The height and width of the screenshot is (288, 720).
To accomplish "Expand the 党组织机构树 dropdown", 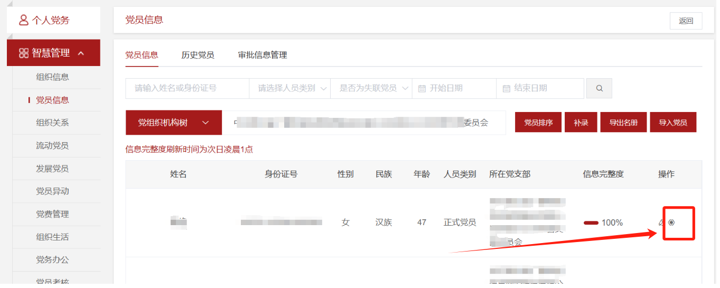I will click(x=173, y=123).
